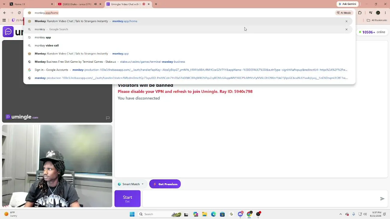Select the Monkey Business Free Slot Game suggestion

coord(188,62)
